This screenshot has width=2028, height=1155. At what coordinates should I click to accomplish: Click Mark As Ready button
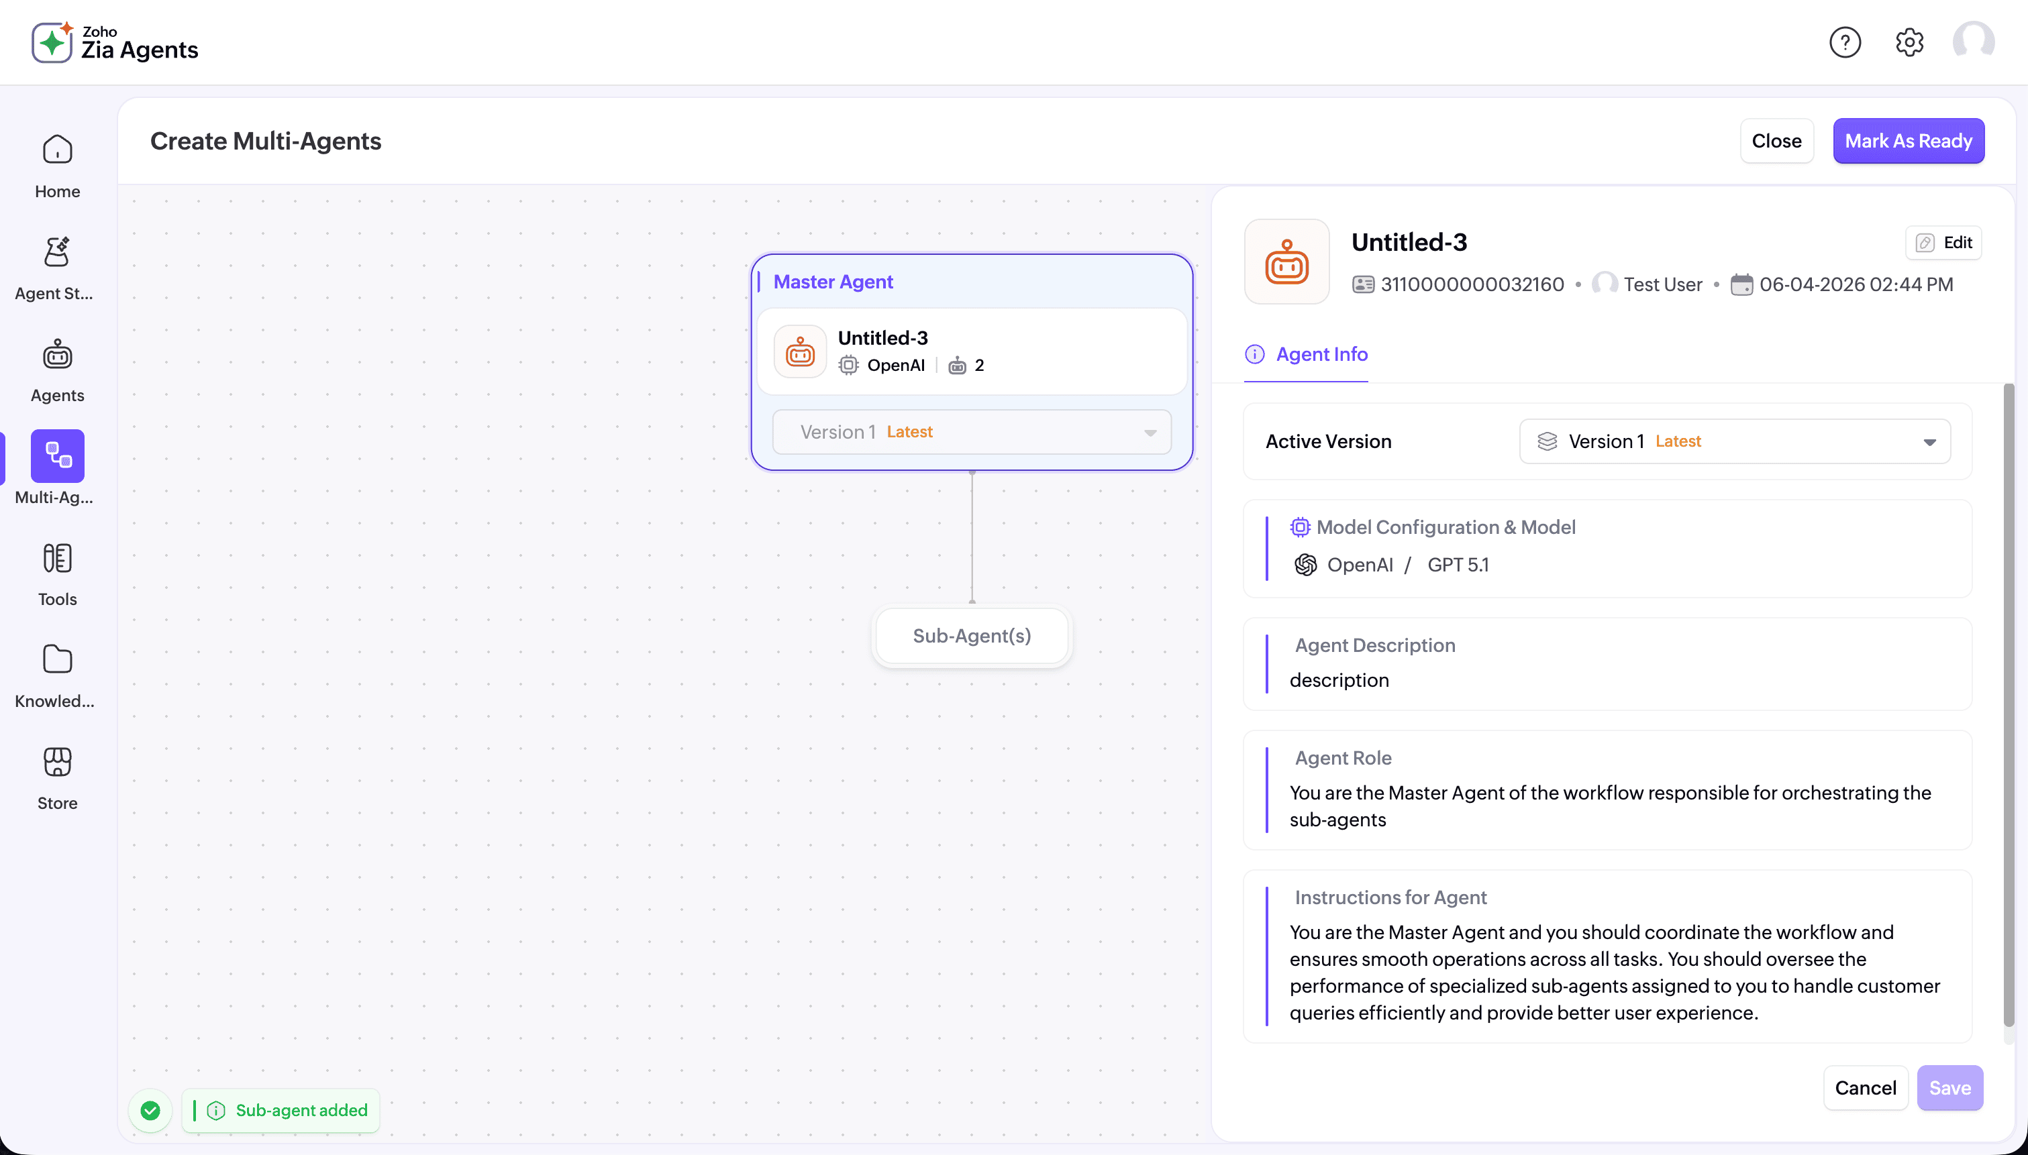tap(1908, 142)
